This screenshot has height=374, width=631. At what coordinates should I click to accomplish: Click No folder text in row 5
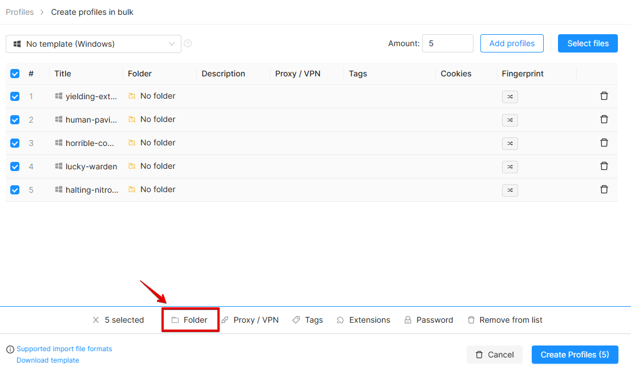(157, 189)
